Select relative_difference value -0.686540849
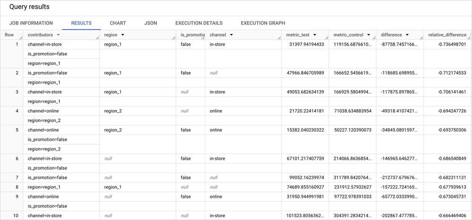The width and height of the screenshot is (472, 220). pos(452,158)
